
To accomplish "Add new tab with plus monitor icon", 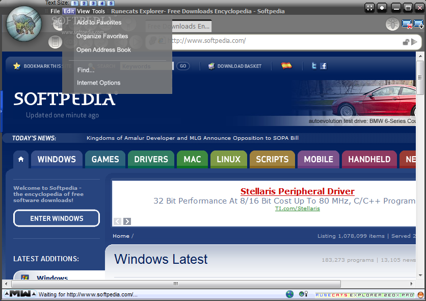I will 418,24.
